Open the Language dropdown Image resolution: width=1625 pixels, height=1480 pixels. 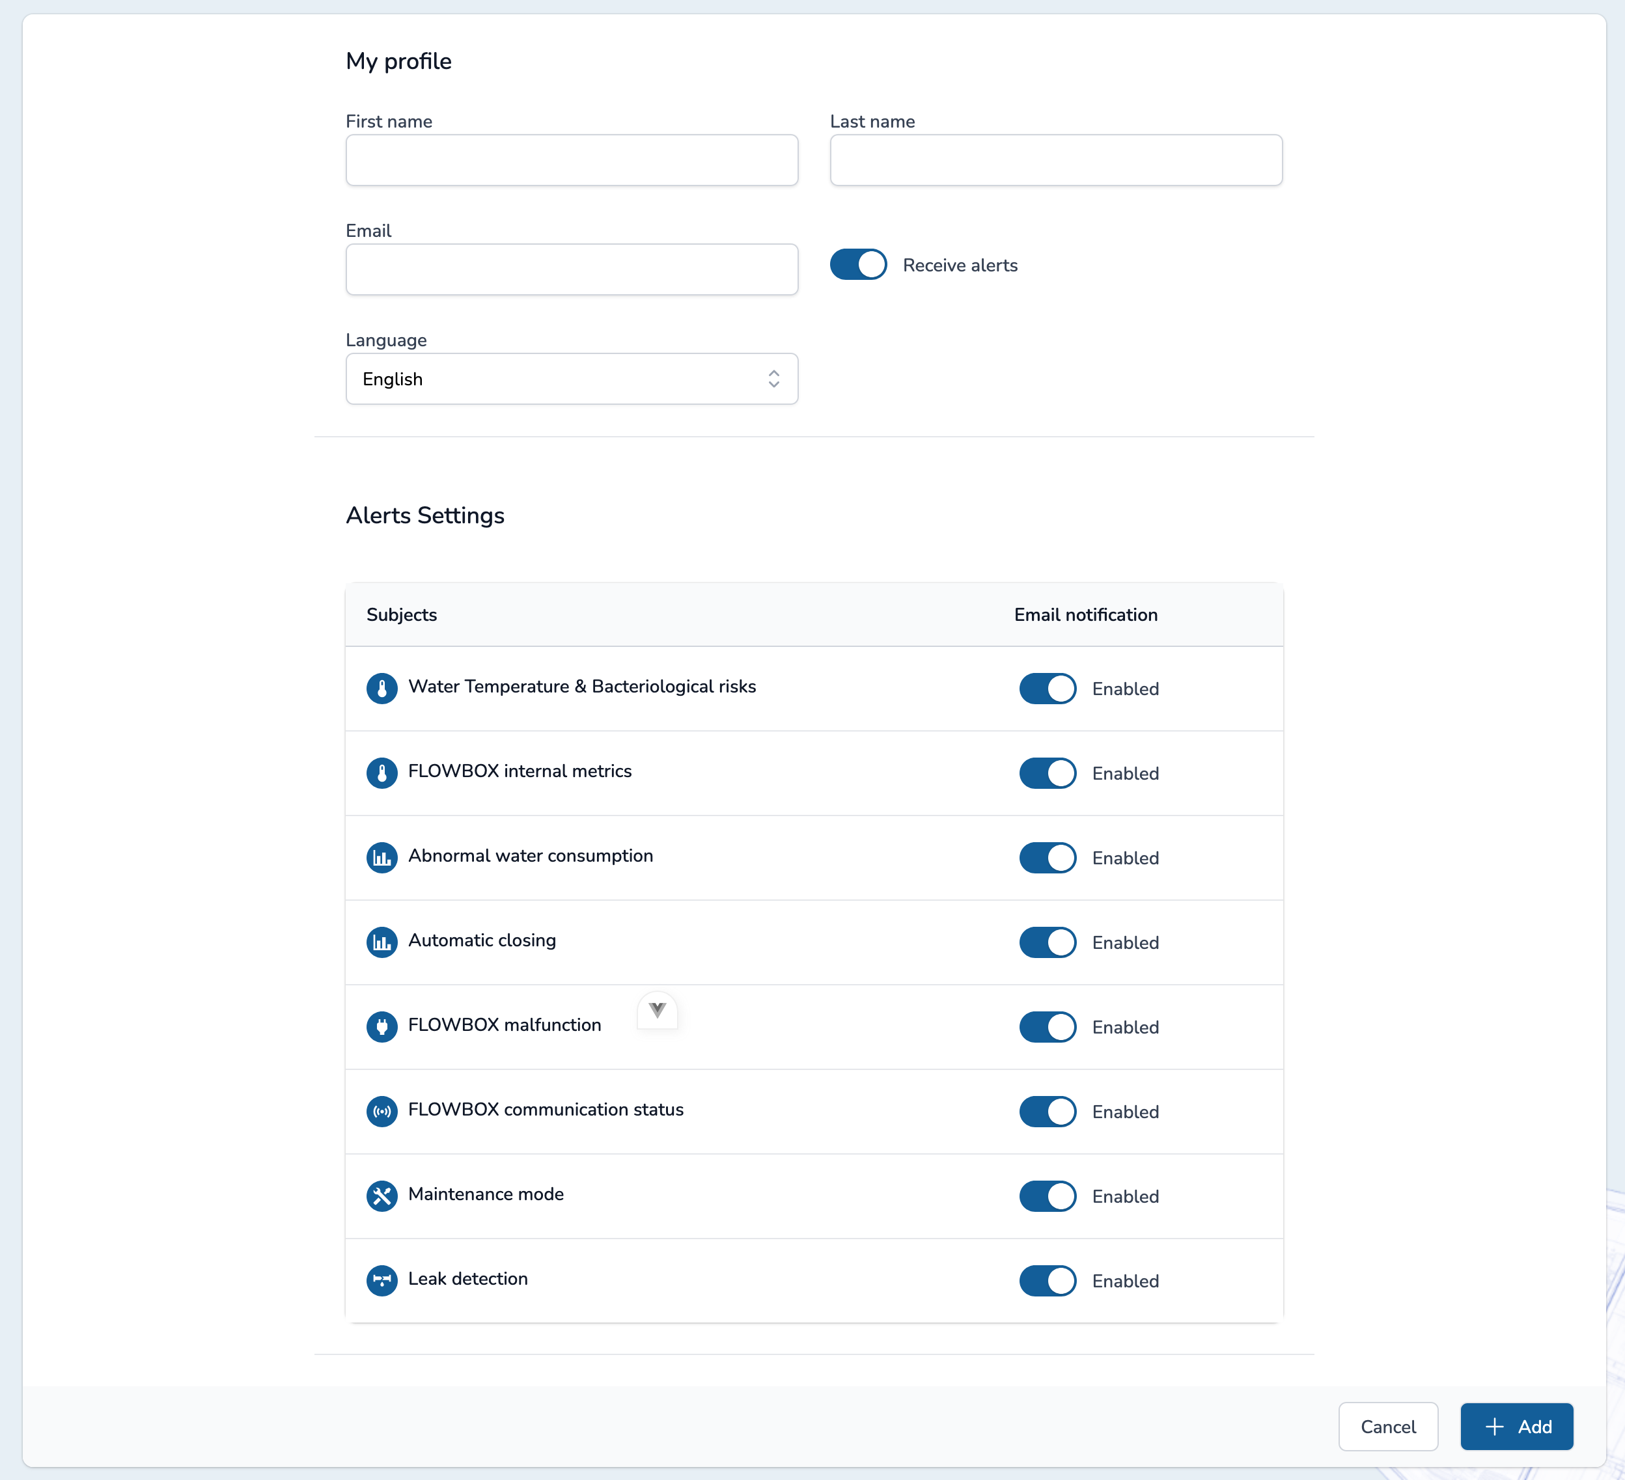pyautogui.click(x=572, y=379)
